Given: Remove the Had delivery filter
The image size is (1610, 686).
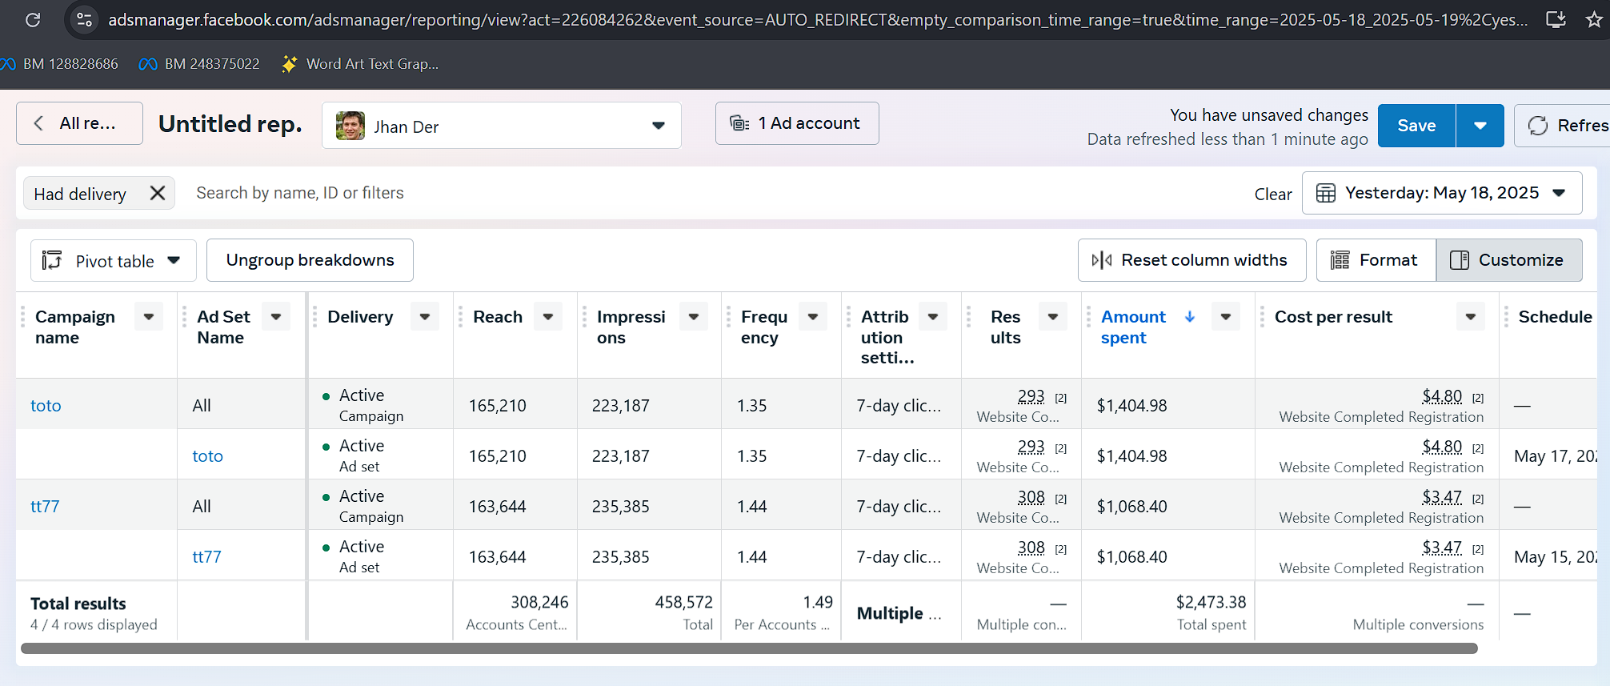Looking at the screenshot, I should (158, 193).
